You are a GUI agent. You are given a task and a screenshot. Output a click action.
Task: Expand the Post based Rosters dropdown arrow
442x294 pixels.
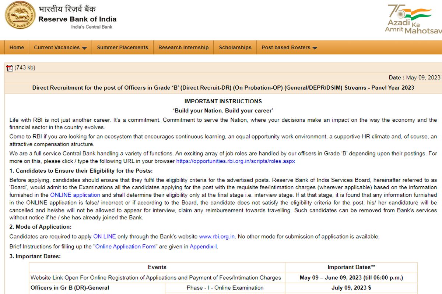315,48
